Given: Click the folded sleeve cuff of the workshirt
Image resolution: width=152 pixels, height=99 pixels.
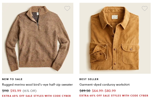Looking at the screenshot, I should coord(99,53).
